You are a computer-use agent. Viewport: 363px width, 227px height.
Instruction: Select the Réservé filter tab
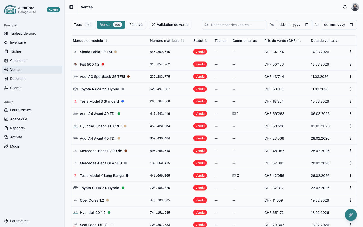click(136, 25)
